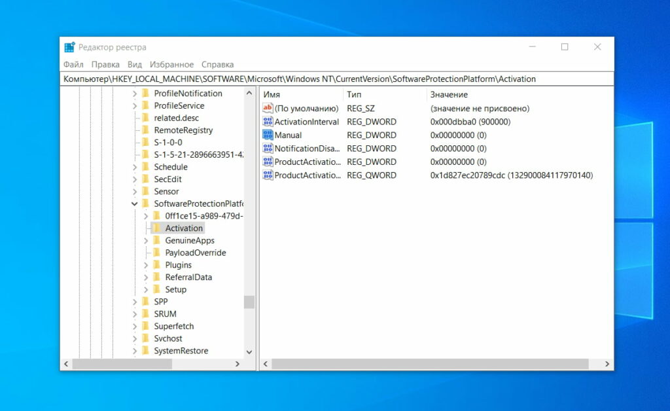Select the Activation folder icon

tap(158, 228)
